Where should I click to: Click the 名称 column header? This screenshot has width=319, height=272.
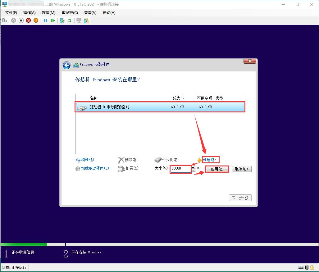click(x=123, y=98)
